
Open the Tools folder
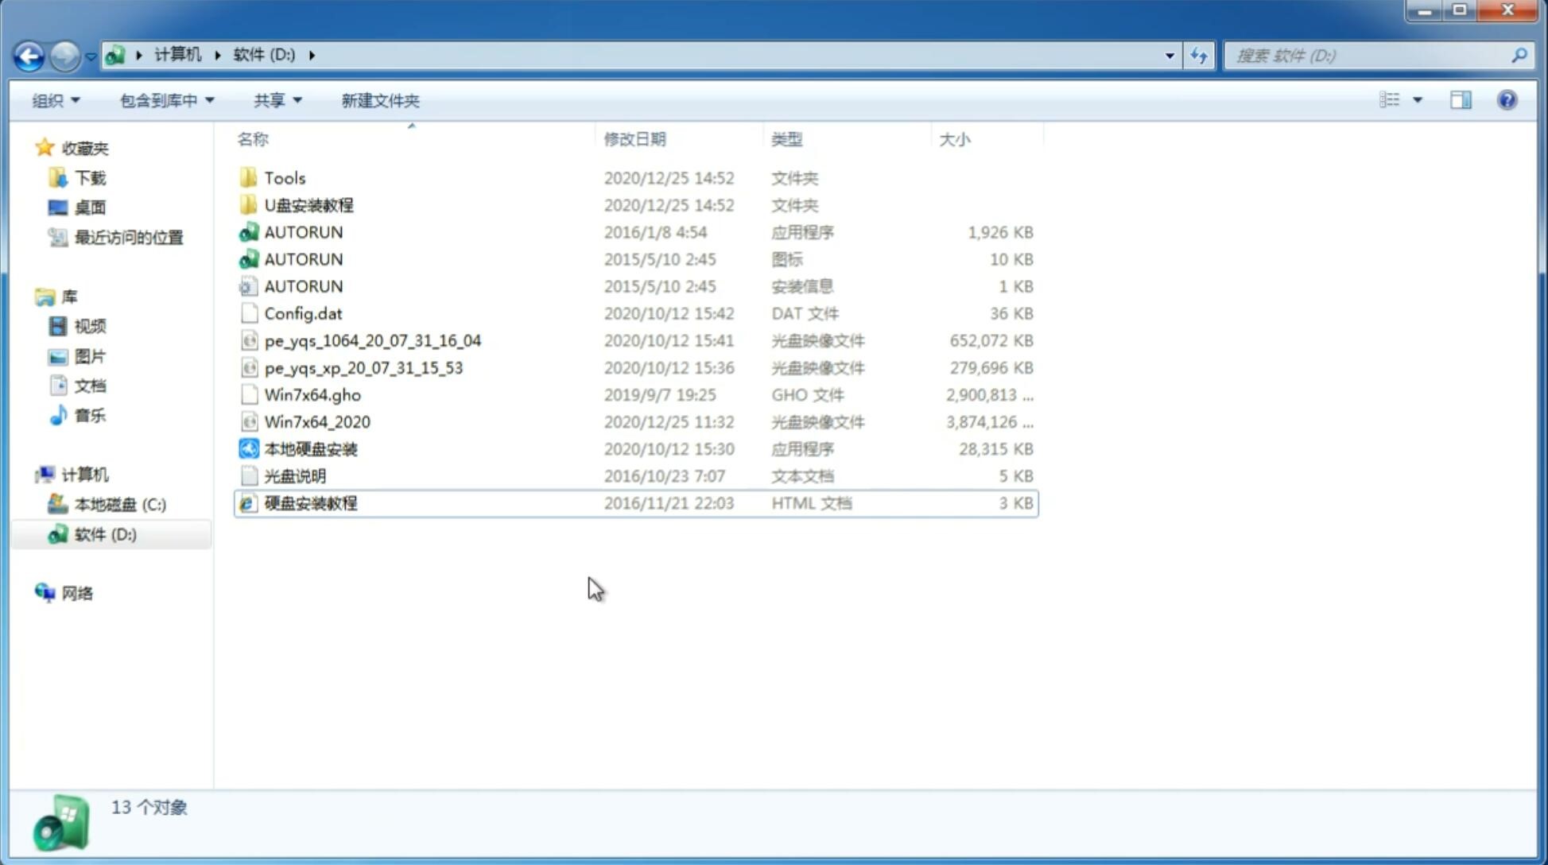(x=284, y=177)
